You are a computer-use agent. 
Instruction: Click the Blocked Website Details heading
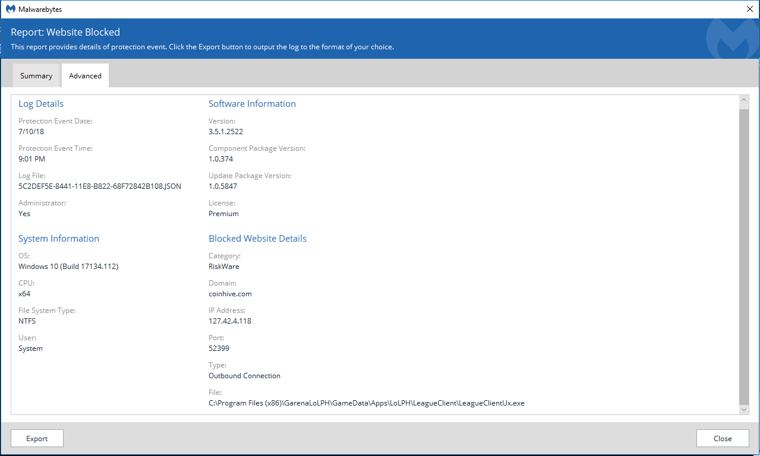coord(257,239)
